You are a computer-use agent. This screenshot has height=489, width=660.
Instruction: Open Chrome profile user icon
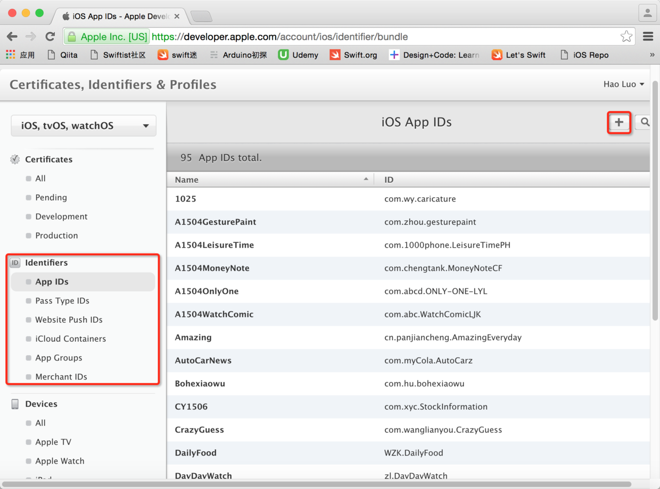[647, 13]
